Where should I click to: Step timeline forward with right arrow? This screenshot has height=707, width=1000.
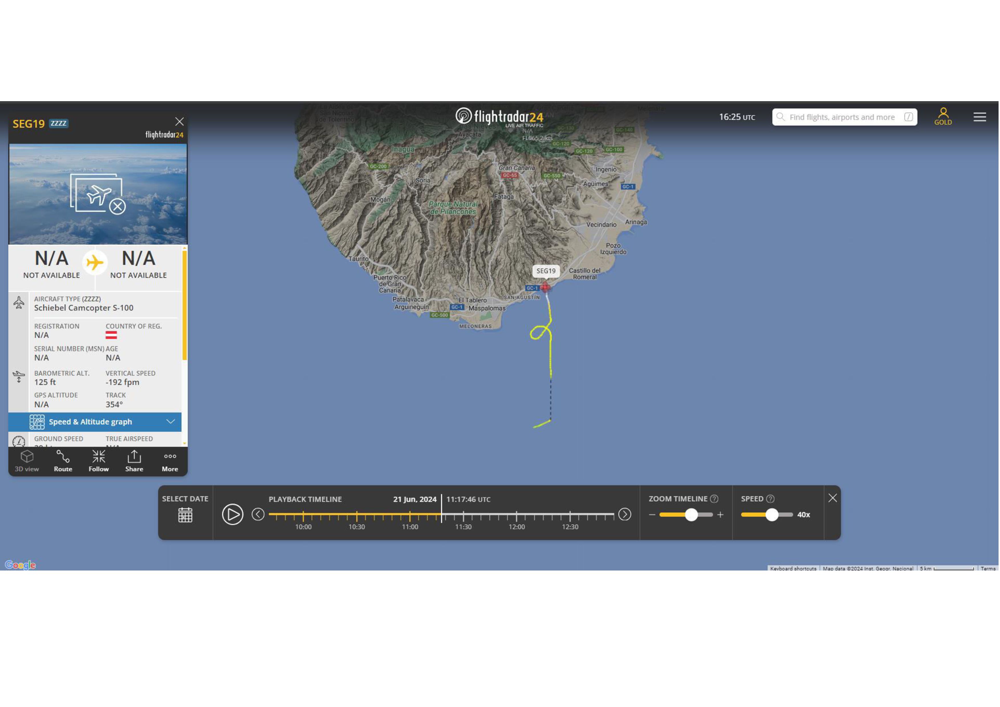point(625,515)
